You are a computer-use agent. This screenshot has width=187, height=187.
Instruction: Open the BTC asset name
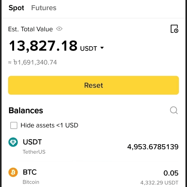pos(30,172)
